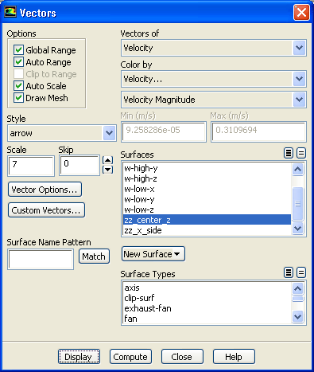Focus the Surface Name Pattern field
The width and height of the screenshot is (314, 372).
coord(41,259)
